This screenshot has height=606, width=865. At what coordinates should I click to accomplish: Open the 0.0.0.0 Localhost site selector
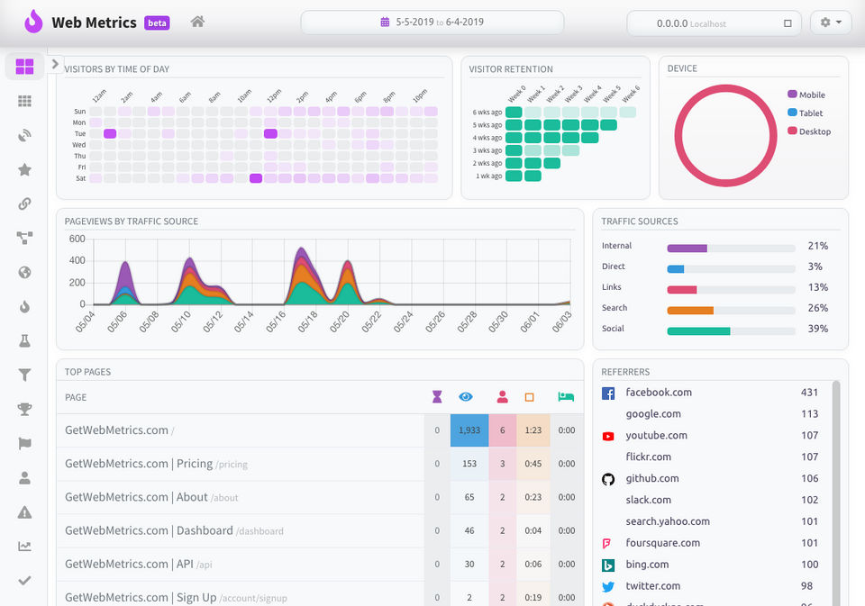click(x=714, y=23)
